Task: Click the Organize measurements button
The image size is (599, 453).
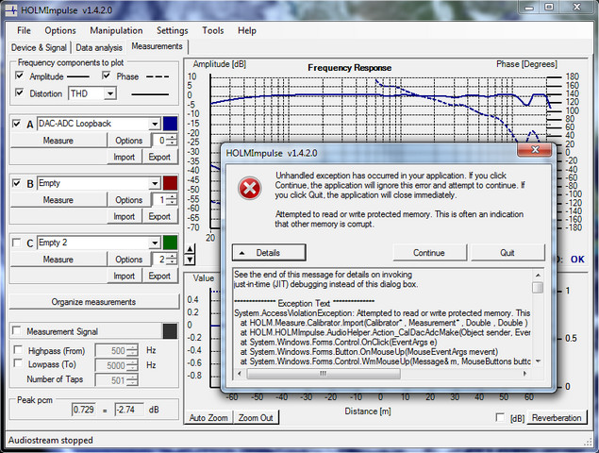Action: (93, 302)
